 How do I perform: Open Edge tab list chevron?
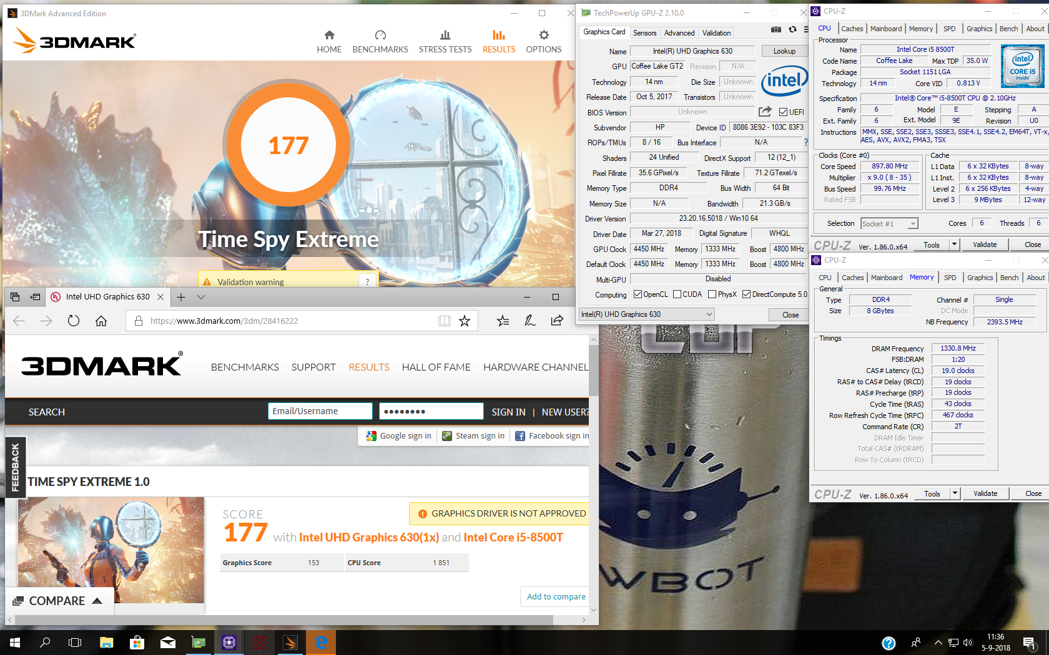pos(201,297)
